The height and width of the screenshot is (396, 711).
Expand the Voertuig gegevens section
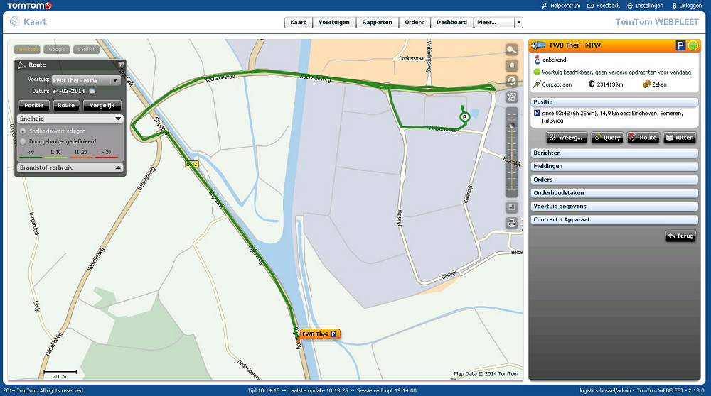(614, 207)
